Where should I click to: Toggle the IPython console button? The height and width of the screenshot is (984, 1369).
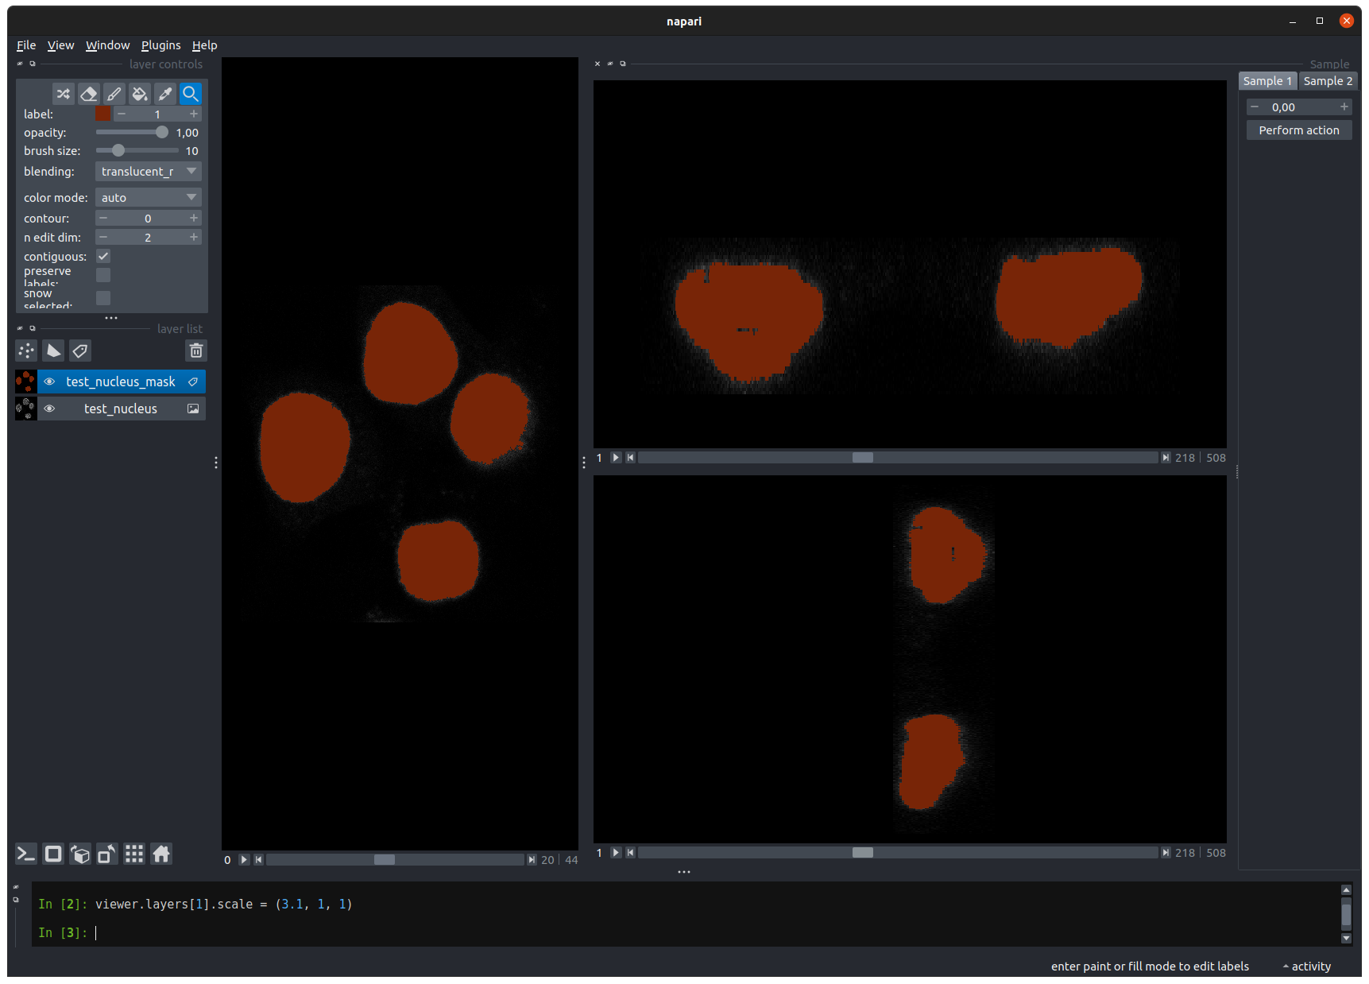[x=26, y=854]
